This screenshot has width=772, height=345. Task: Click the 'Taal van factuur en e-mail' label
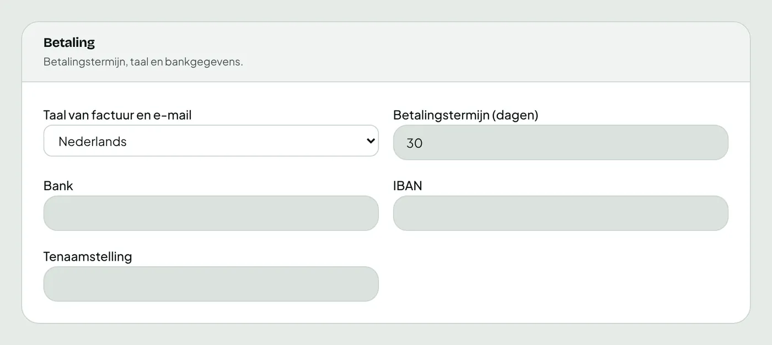pos(117,115)
